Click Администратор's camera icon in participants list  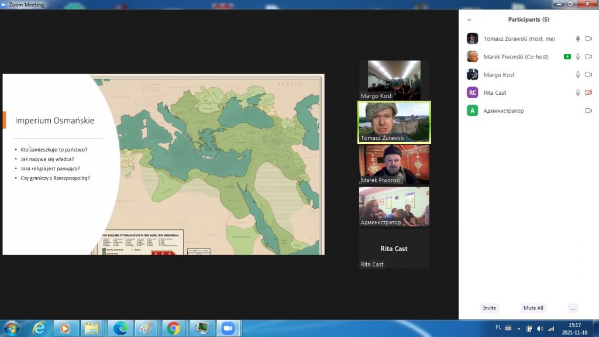[588, 111]
